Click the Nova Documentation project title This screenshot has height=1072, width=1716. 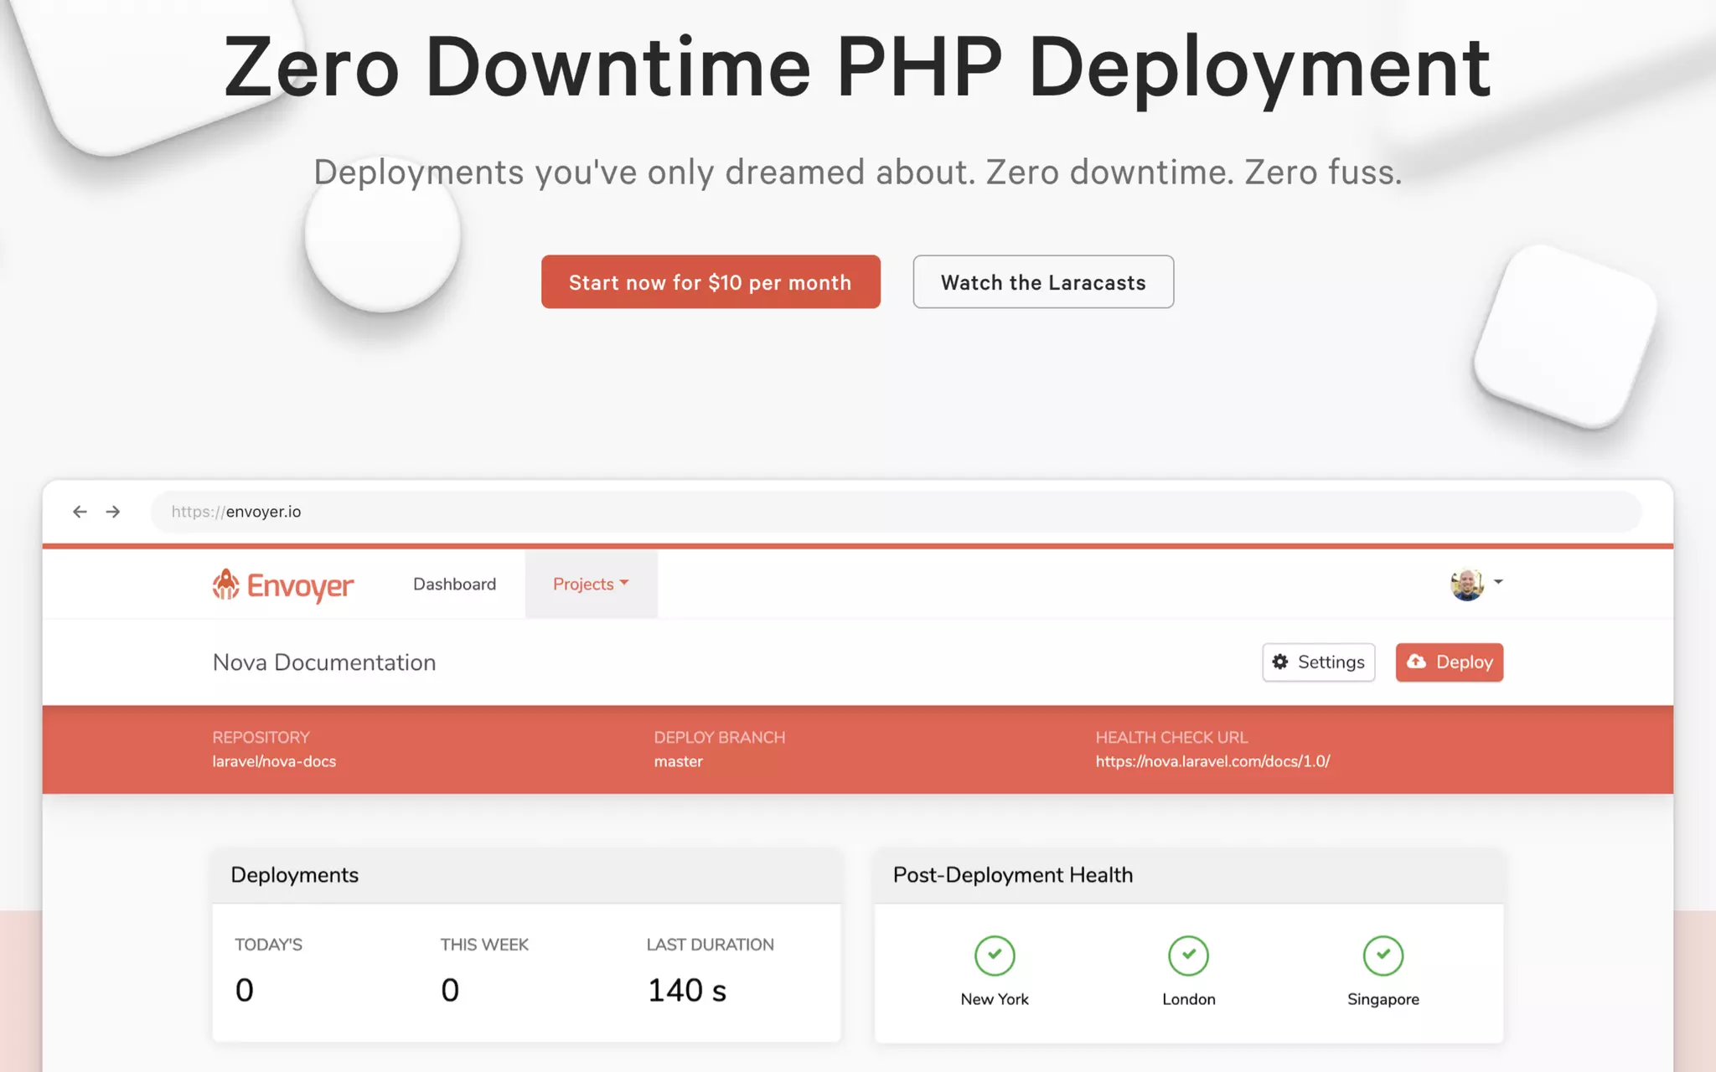pos(324,662)
